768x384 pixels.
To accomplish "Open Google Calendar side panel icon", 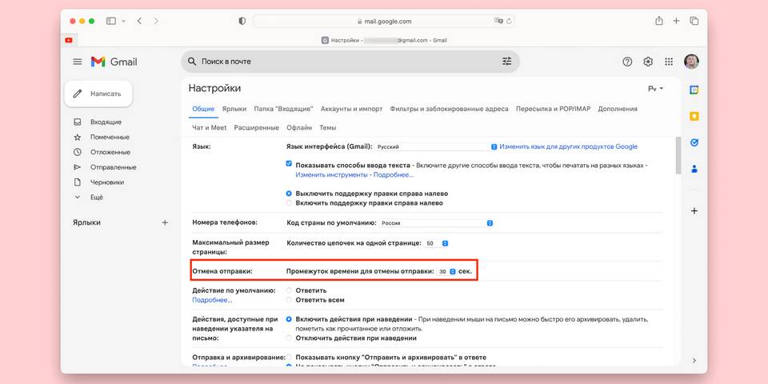I will point(694,90).
